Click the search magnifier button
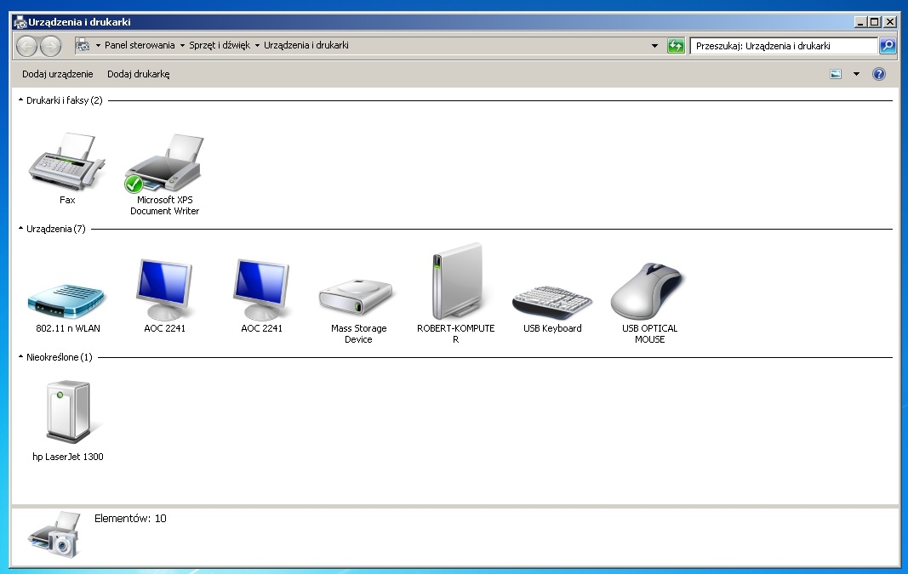Viewport: 908px width, 574px height. click(x=888, y=46)
